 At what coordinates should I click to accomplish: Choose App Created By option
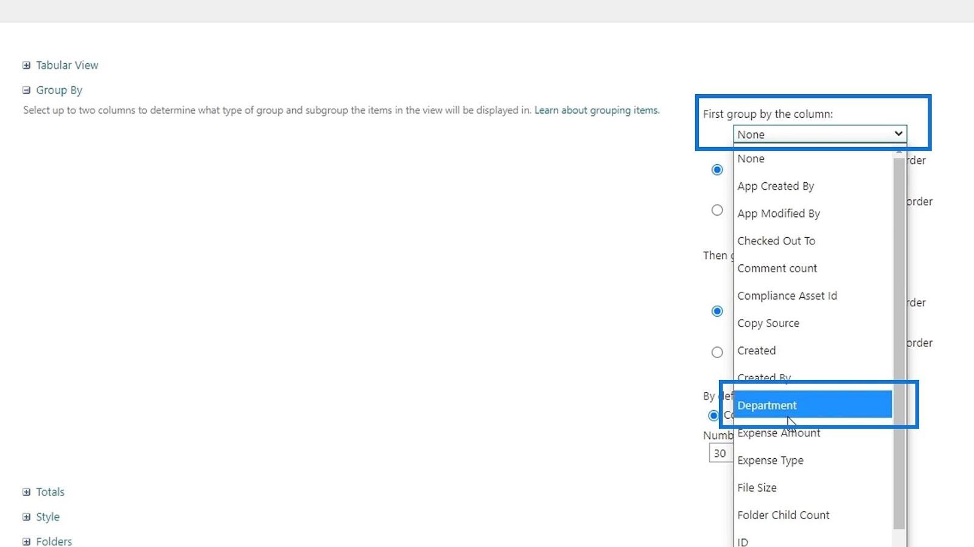pyautogui.click(x=813, y=186)
